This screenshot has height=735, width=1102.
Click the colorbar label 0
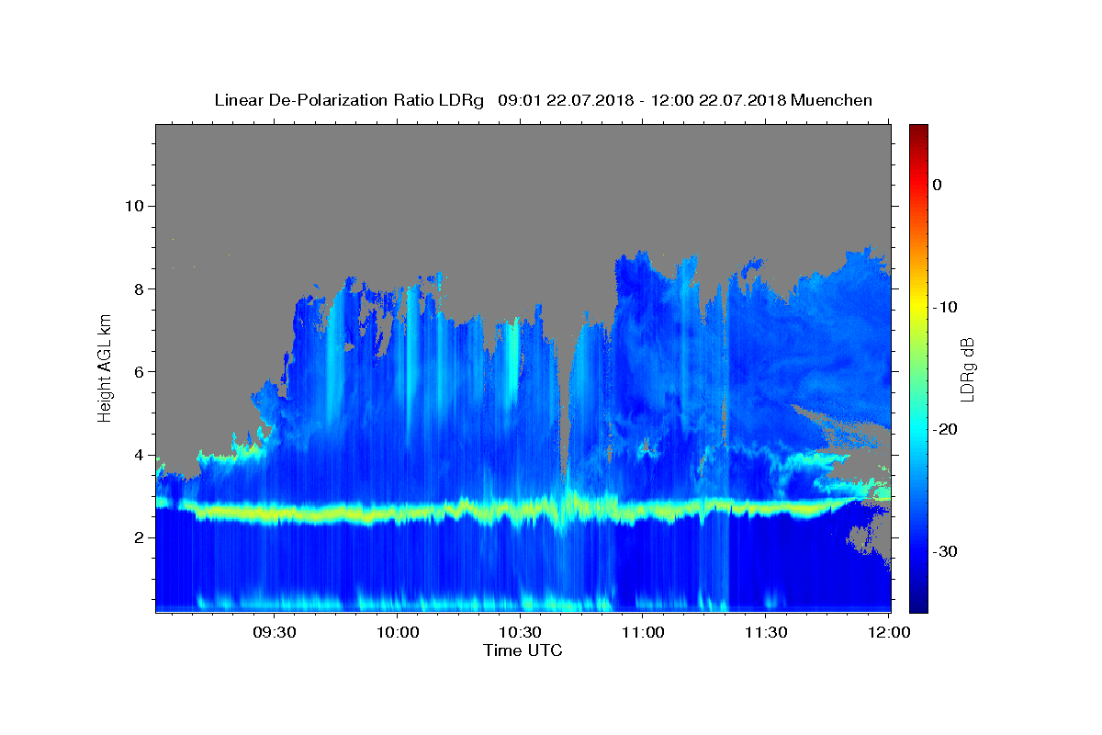pos(938,185)
